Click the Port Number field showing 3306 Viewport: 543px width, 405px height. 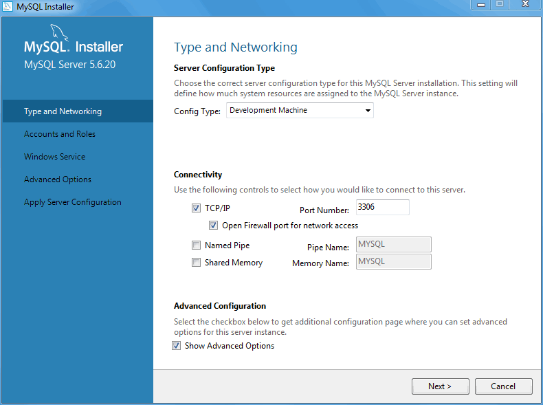pos(383,207)
